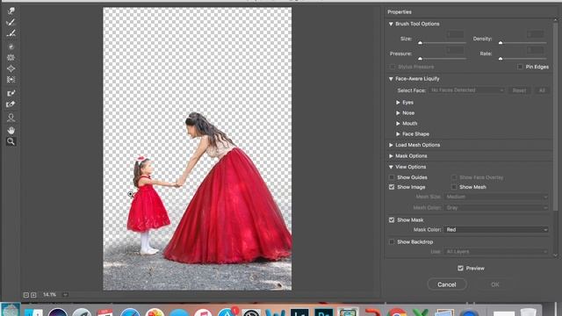
Task: Open the Select Face dropdown
Action: pos(466,90)
